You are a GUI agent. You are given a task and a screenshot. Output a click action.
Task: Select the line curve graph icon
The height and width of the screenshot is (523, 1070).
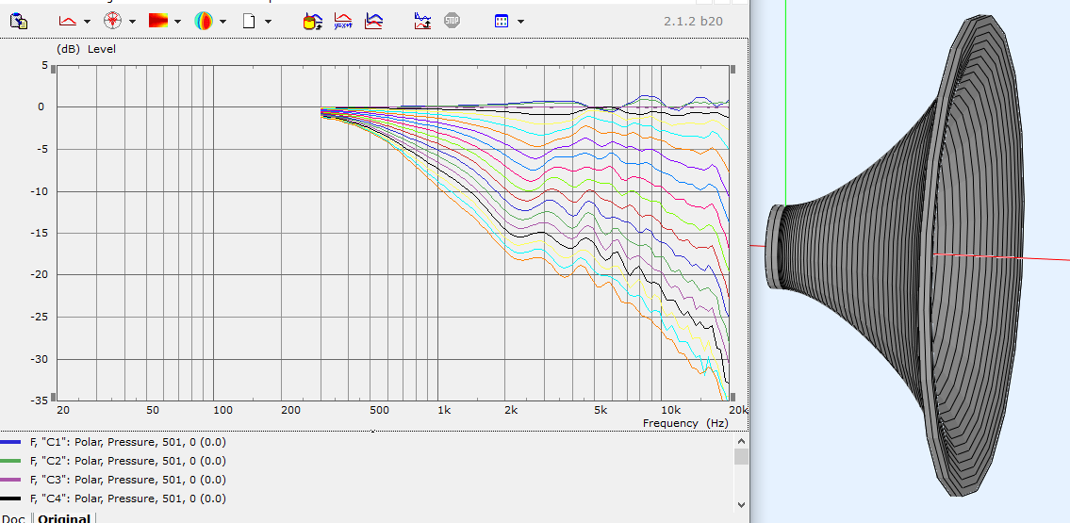click(x=68, y=21)
